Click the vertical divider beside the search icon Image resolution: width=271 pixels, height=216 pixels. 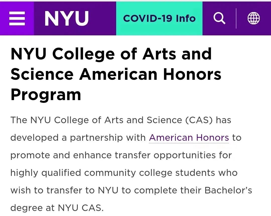click(236, 18)
